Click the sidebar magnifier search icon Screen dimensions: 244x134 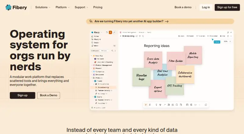click(112, 51)
